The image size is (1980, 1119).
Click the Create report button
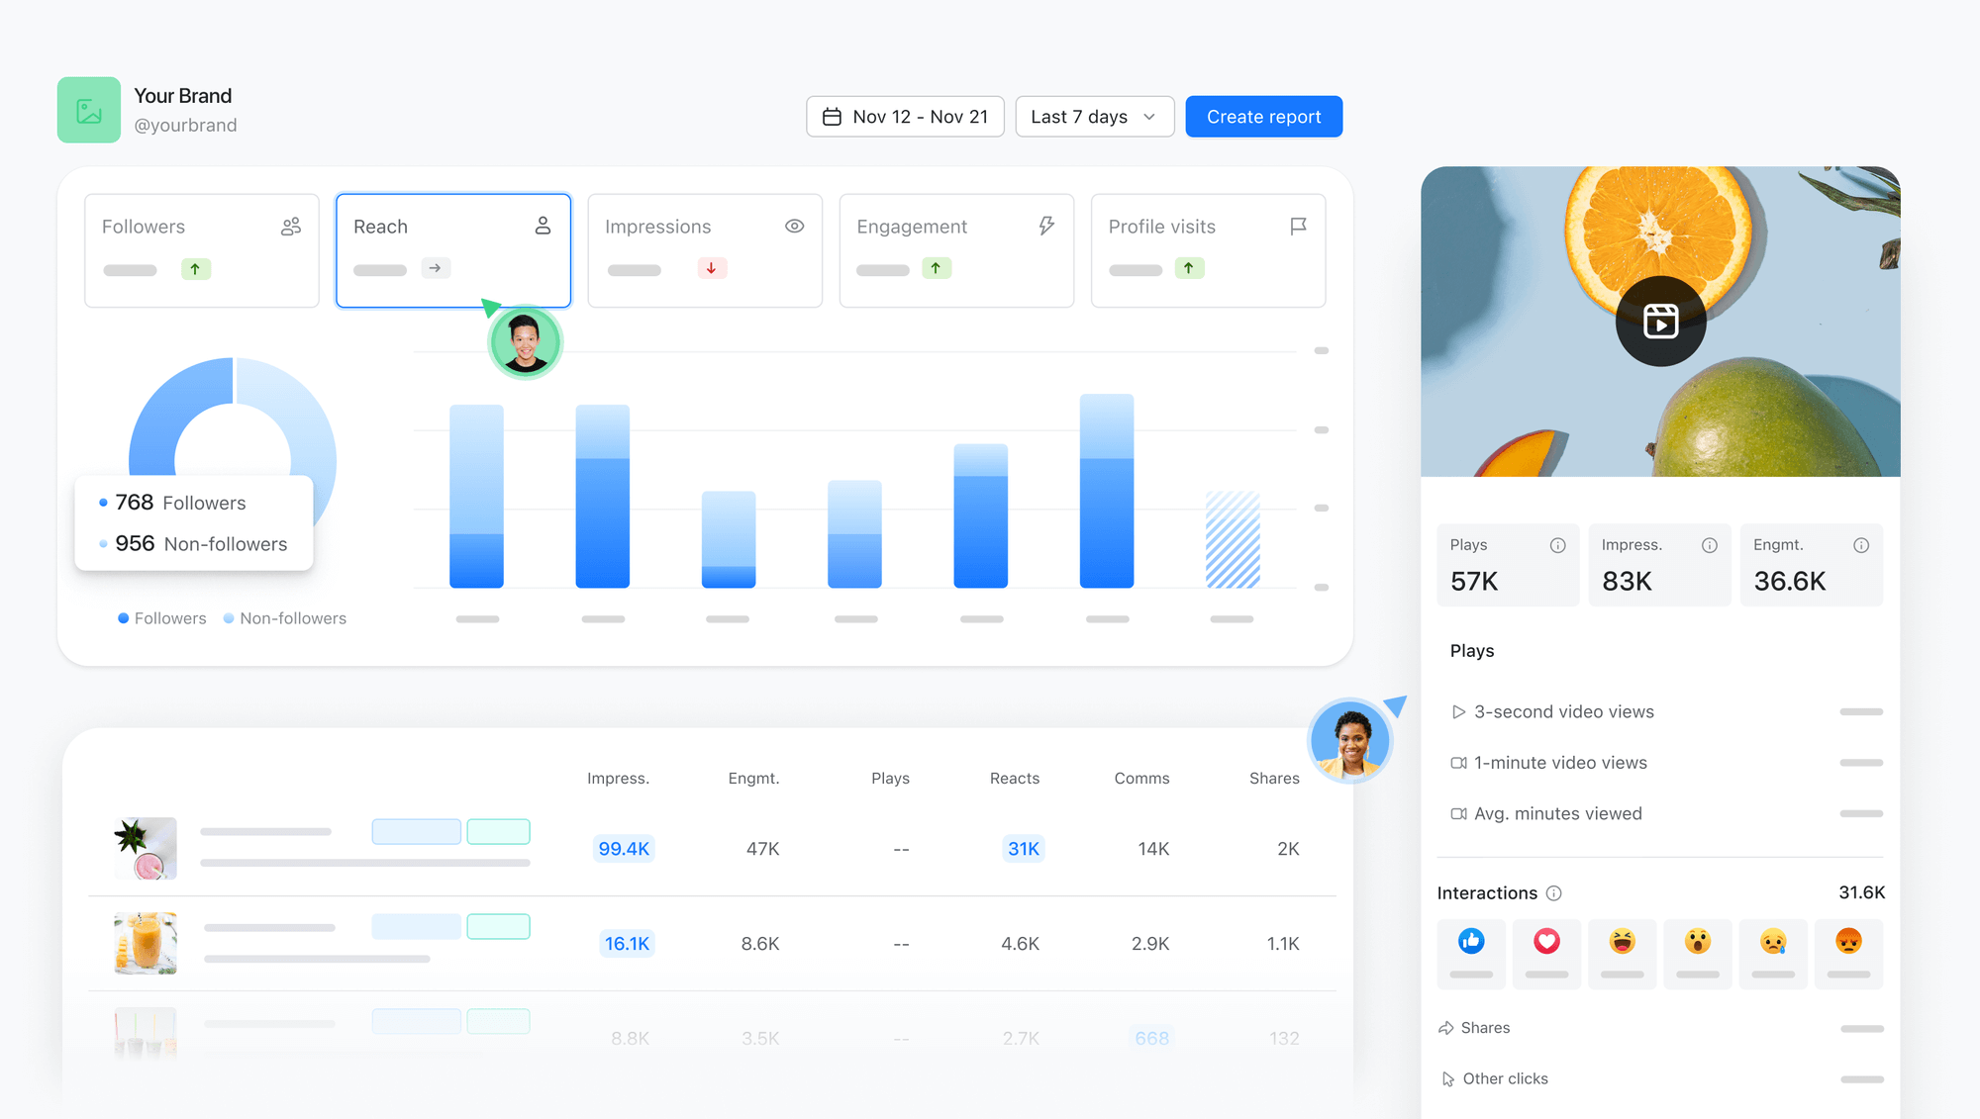[1263, 116]
